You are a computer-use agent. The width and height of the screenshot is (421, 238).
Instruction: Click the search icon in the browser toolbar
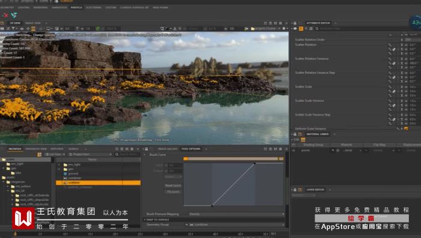[x=117, y=155]
